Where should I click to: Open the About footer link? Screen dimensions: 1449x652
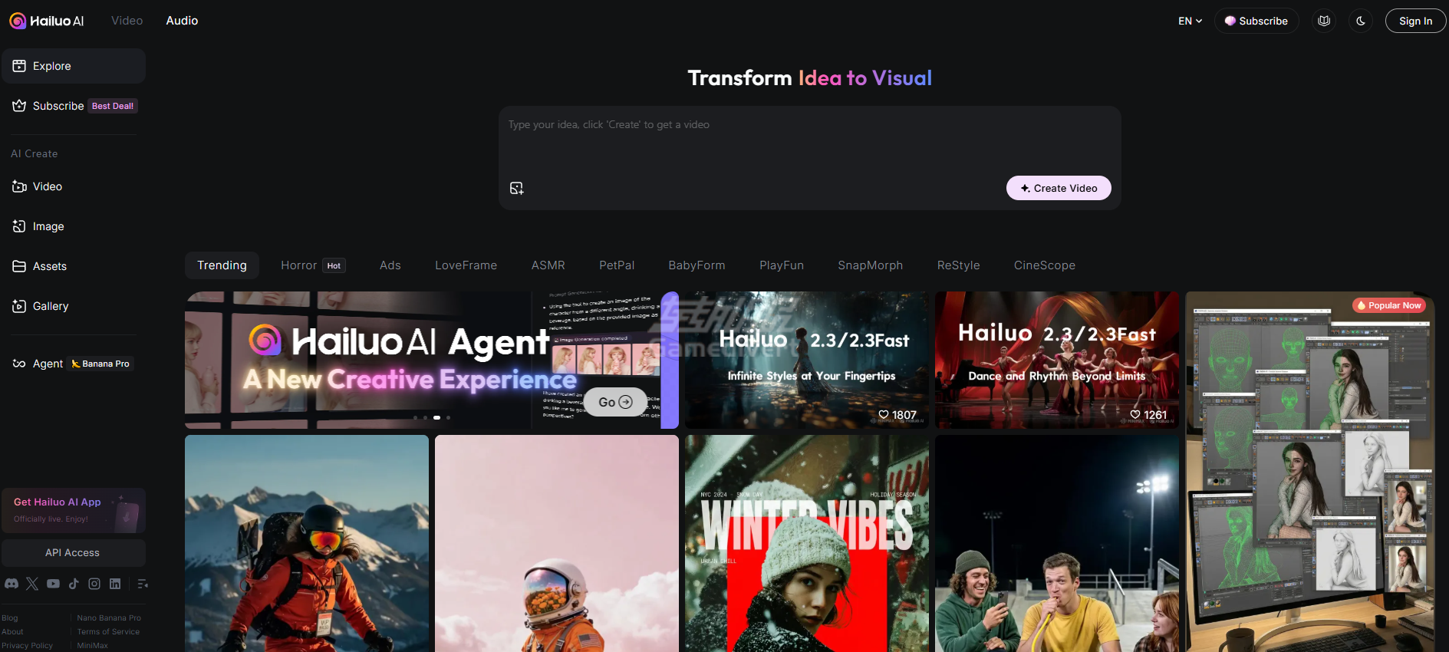coord(12,632)
